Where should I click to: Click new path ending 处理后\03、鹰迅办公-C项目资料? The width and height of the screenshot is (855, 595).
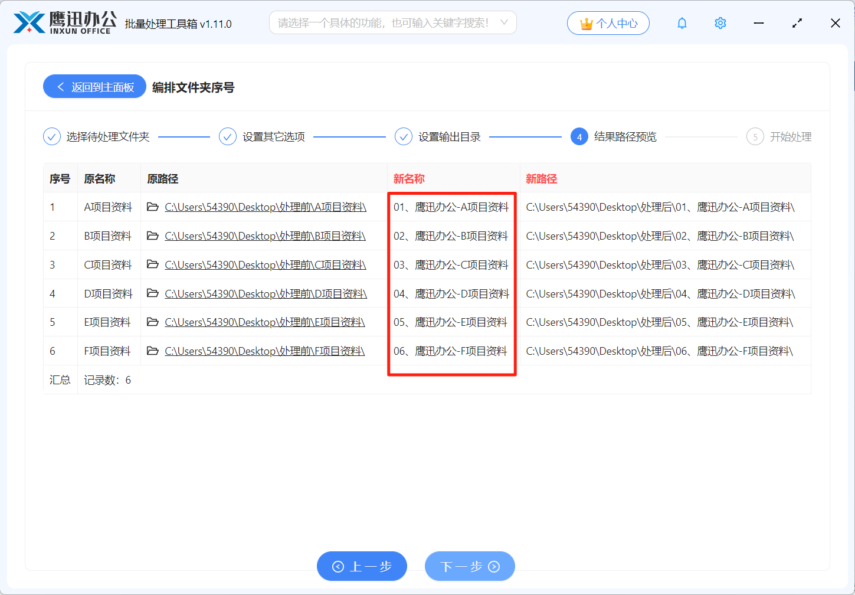[x=660, y=265]
